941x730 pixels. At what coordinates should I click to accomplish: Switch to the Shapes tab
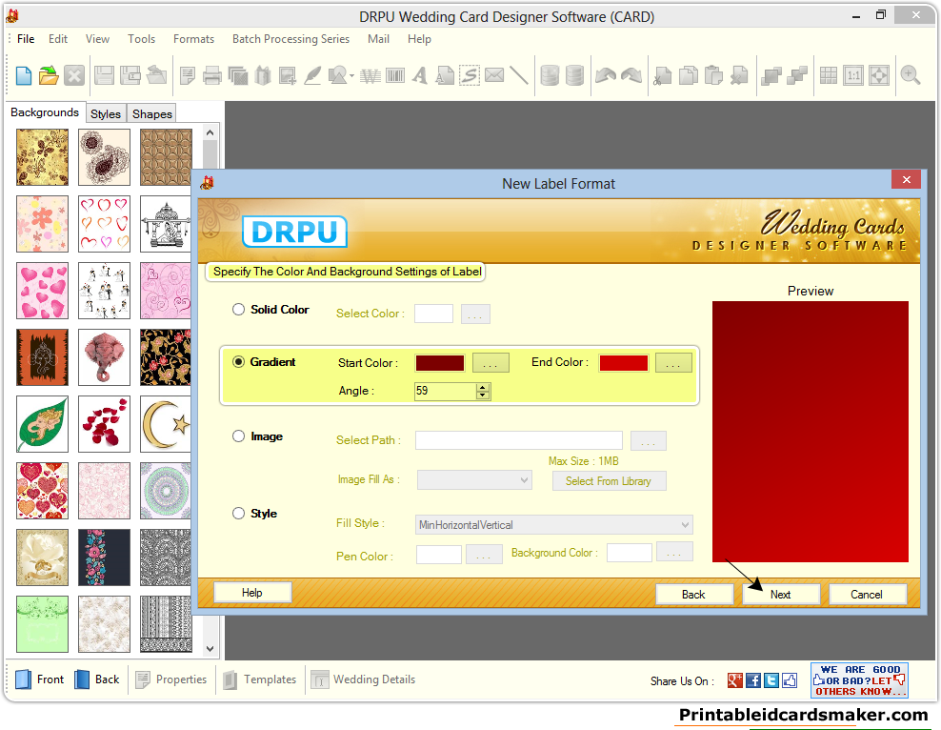(151, 114)
